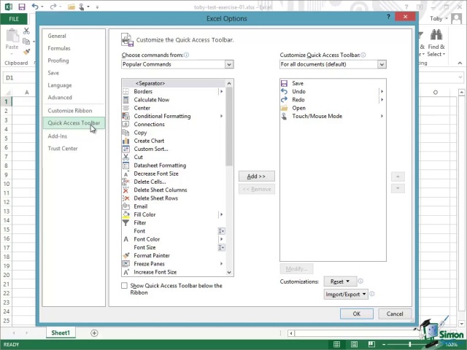Expand the Font combo box indicator
This screenshot has width=467, height=350.
point(222,231)
